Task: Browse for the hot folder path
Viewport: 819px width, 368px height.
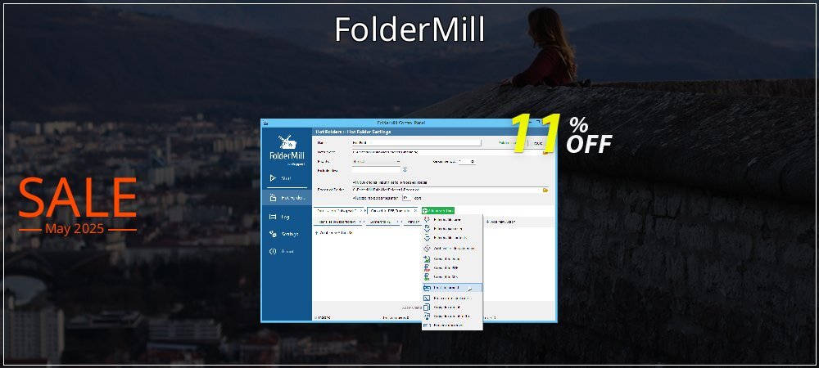Action: [x=545, y=152]
